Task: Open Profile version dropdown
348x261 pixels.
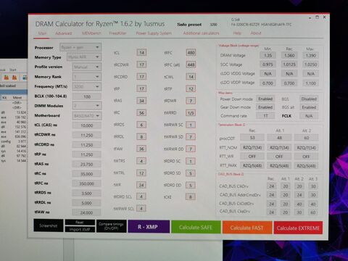Action: point(87,67)
